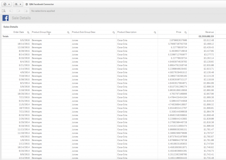Screen dimensions: 226x160
Task: Sort by the Price column header
Action: (179, 32)
